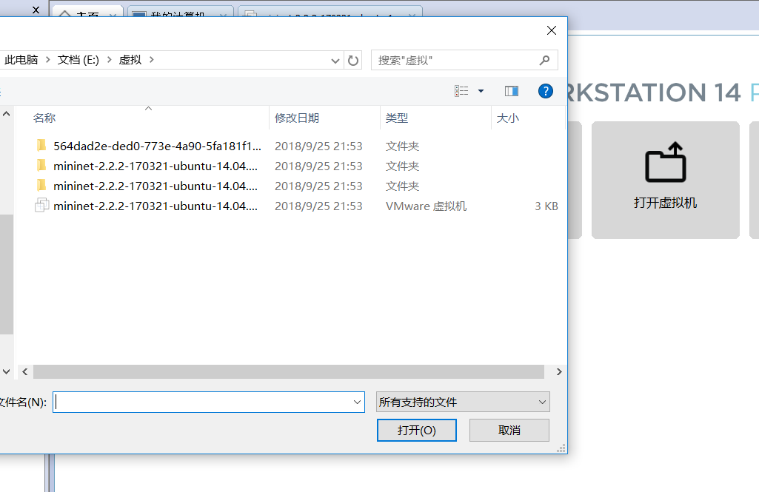The image size is (759, 492).
Task: Select the VMware 虚拟机 mininet file name
Action: 156,206
